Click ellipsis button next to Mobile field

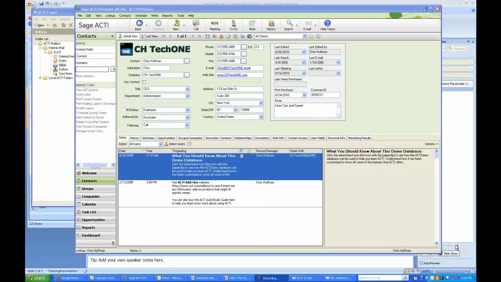tap(243, 54)
